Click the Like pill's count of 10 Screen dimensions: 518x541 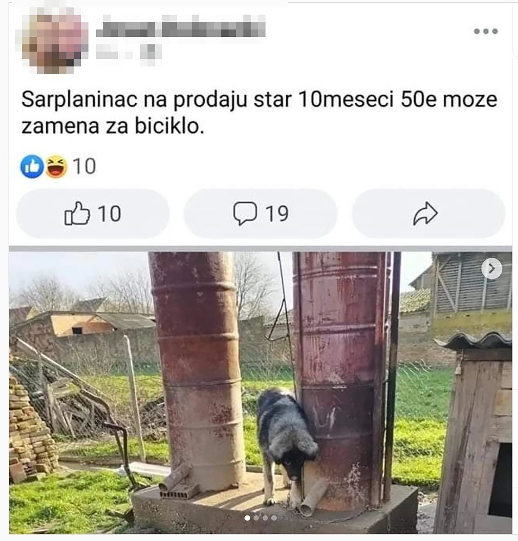(x=109, y=213)
